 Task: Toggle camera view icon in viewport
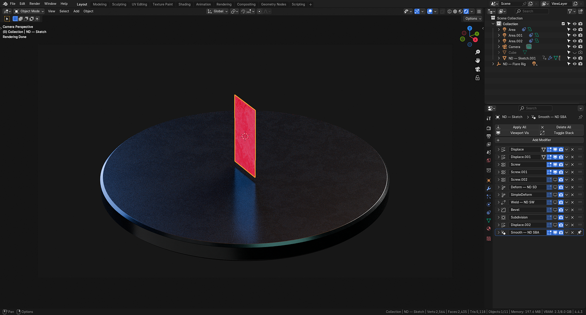pyautogui.click(x=477, y=69)
